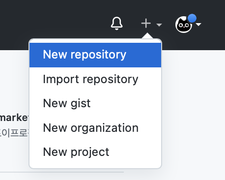
Task: Open the notifications bell
Action: pyautogui.click(x=116, y=24)
